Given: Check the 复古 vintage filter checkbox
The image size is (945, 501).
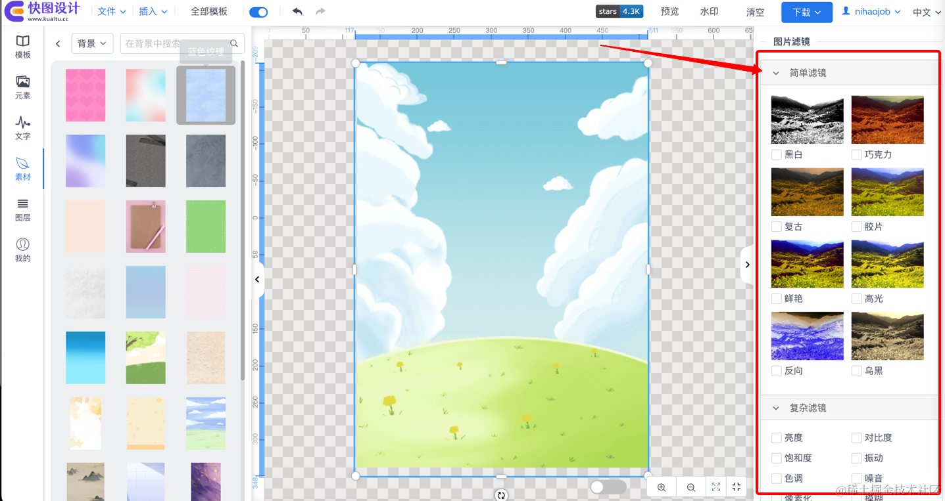Looking at the screenshot, I should (x=777, y=227).
